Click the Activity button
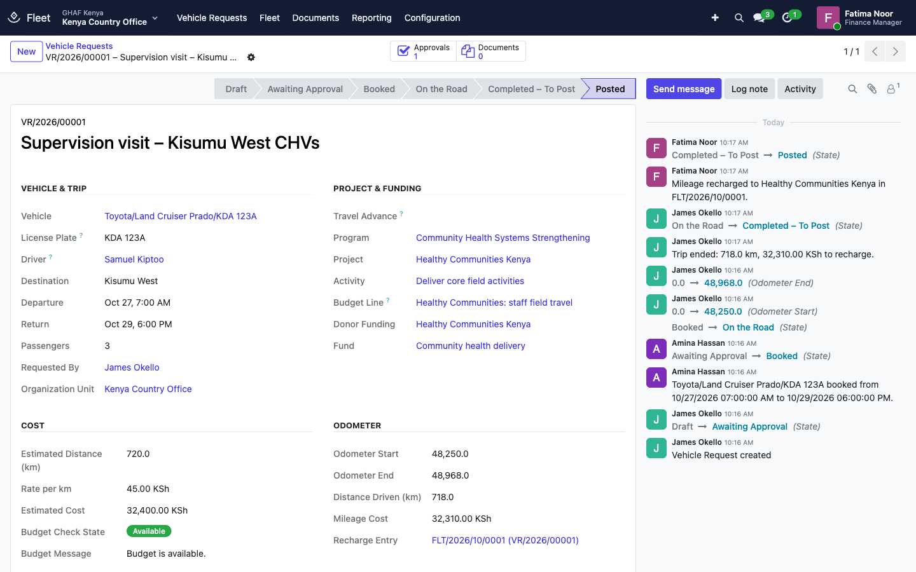Screen dimensions: 916x572 click(x=800, y=89)
